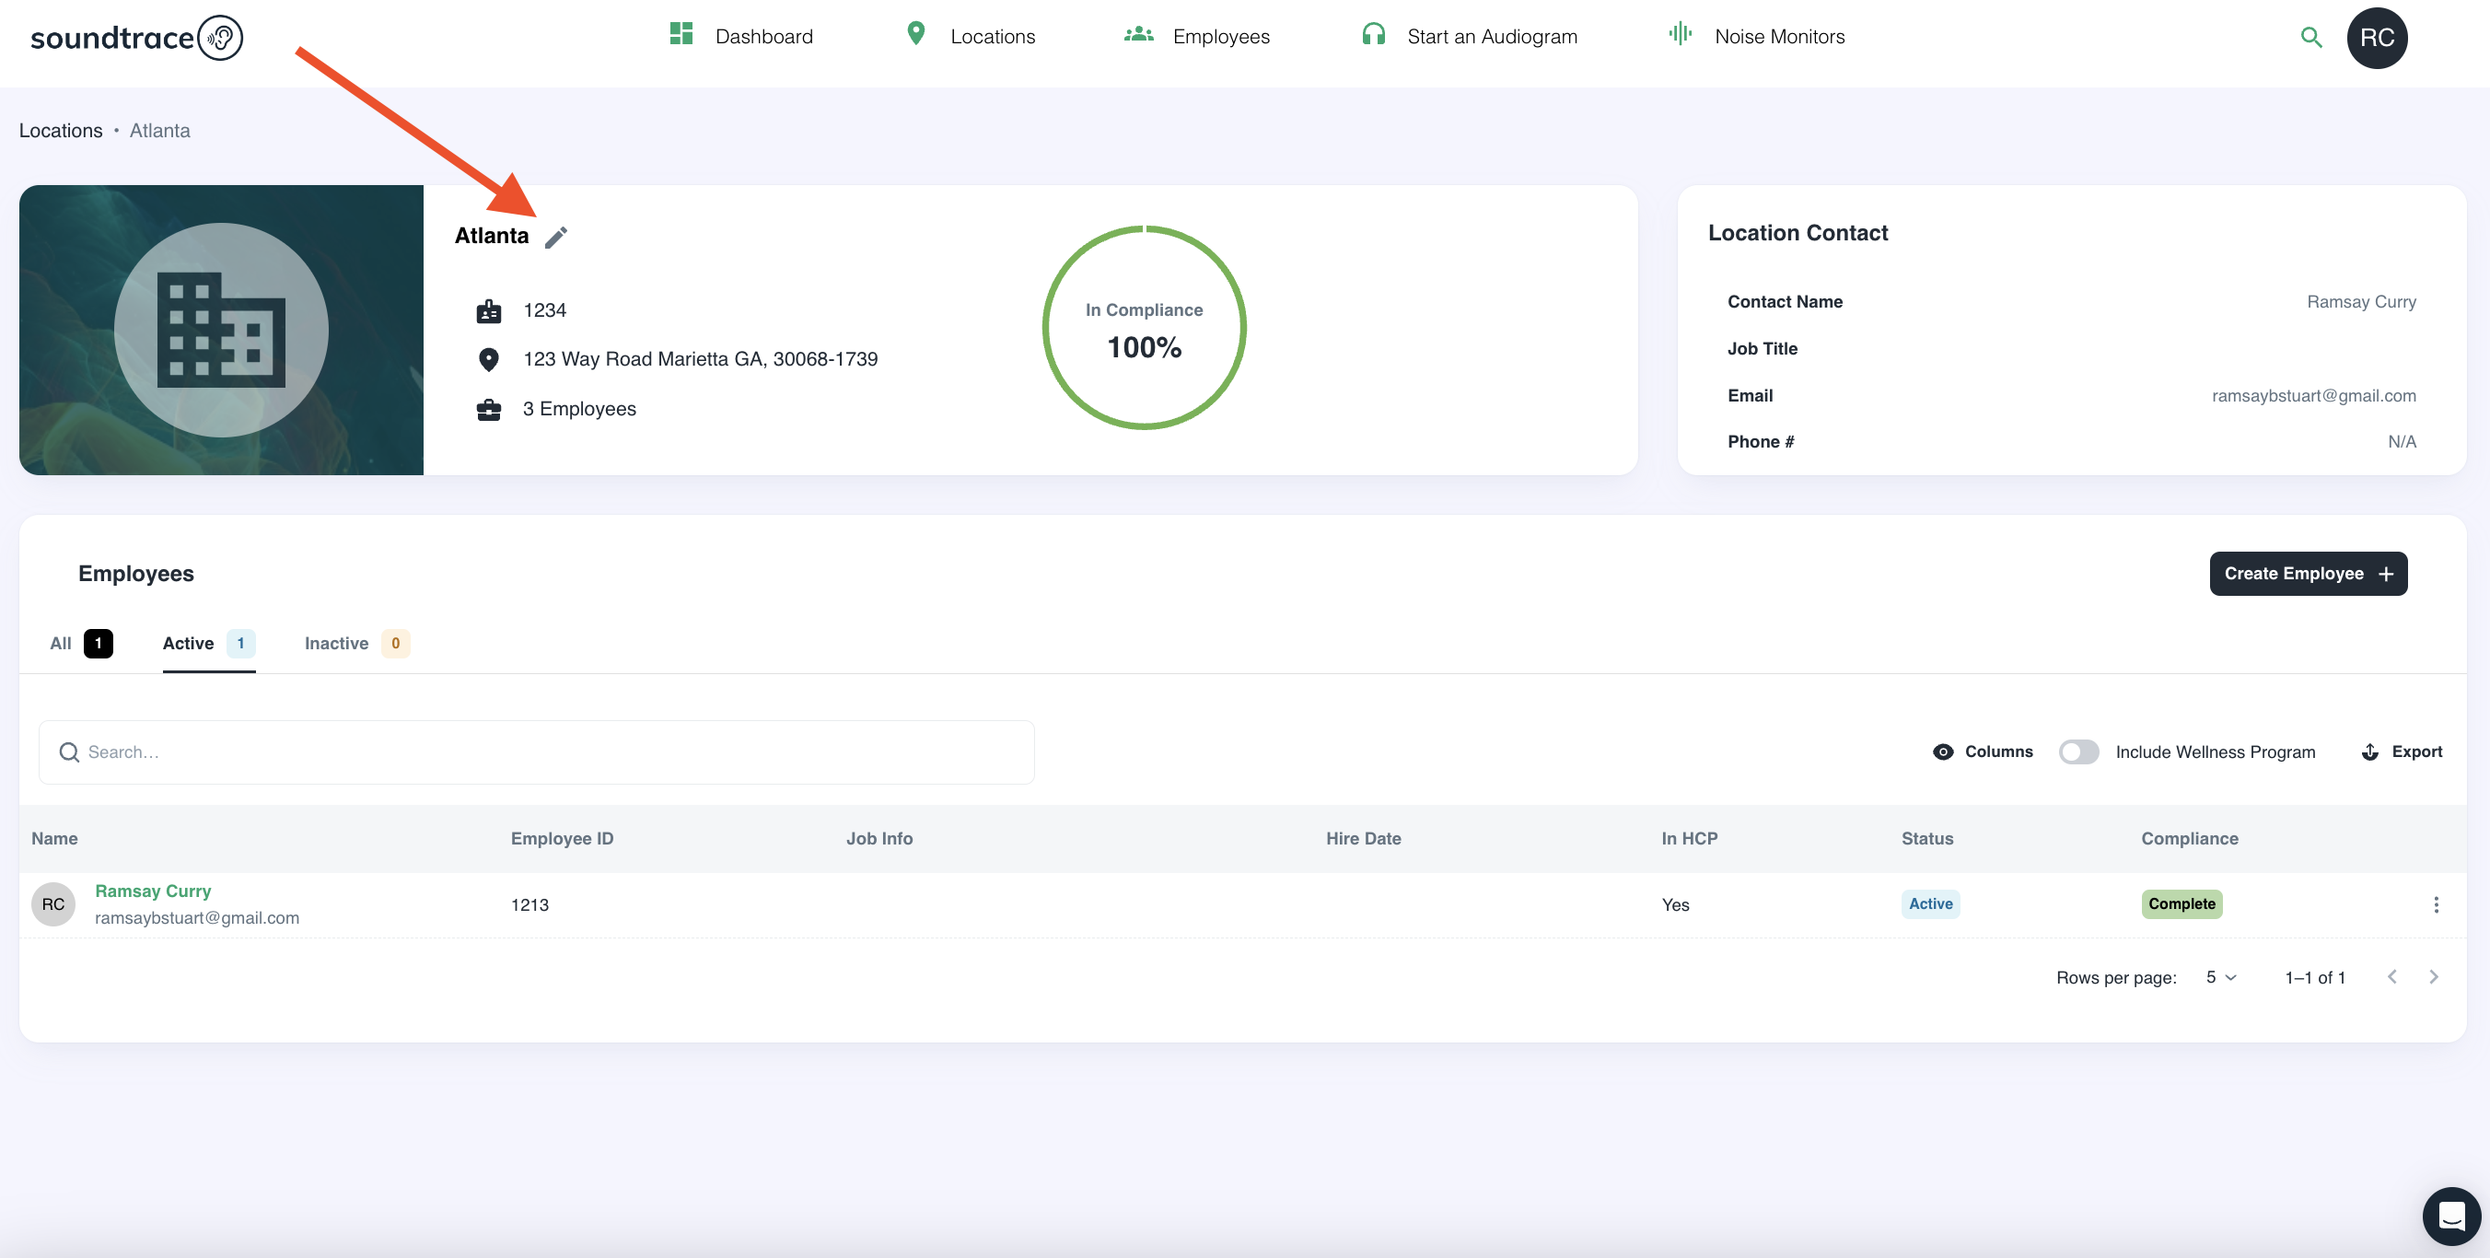
Task: Click the search magnifier in top bar
Action: pos(2310,38)
